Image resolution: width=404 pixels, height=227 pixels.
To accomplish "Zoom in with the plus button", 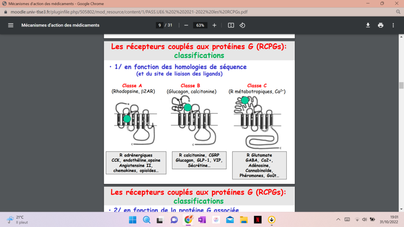I will 215,25.
